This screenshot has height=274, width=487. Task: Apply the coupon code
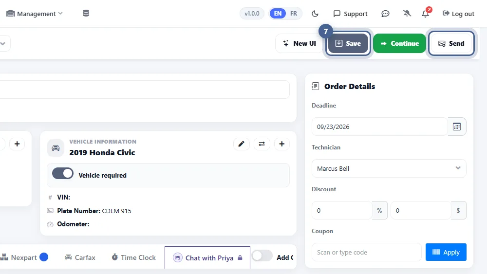[x=446, y=252]
